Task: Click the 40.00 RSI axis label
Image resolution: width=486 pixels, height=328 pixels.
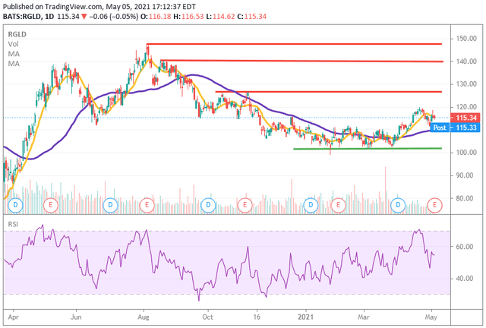Action: pyautogui.click(x=464, y=279)
